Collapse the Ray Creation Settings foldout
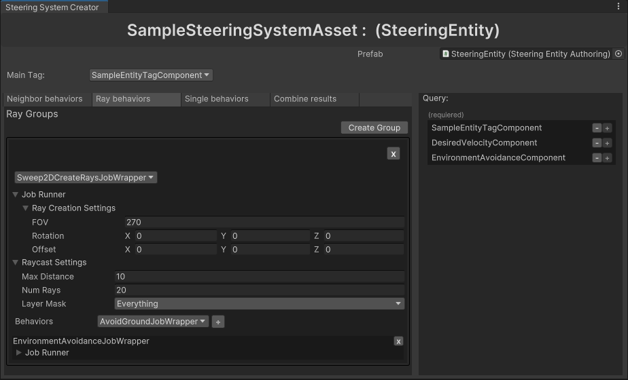Image resolution: width=628 pixels, height=380 pixels. pos(26,208)
